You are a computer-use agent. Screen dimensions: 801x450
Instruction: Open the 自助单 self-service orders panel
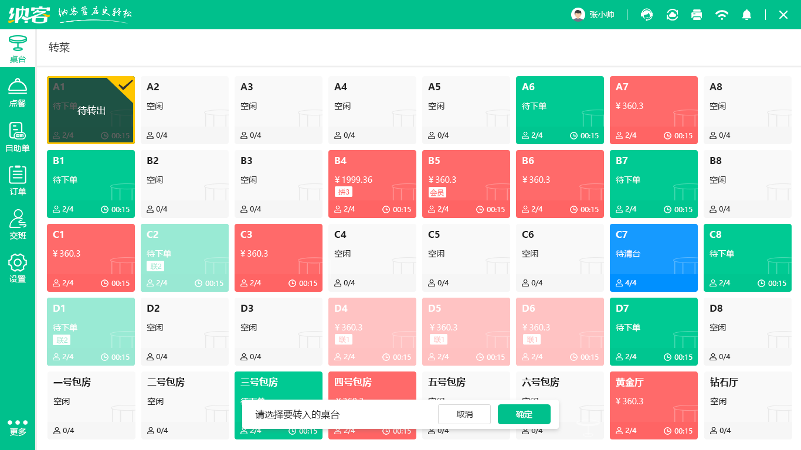pos(18,136)
